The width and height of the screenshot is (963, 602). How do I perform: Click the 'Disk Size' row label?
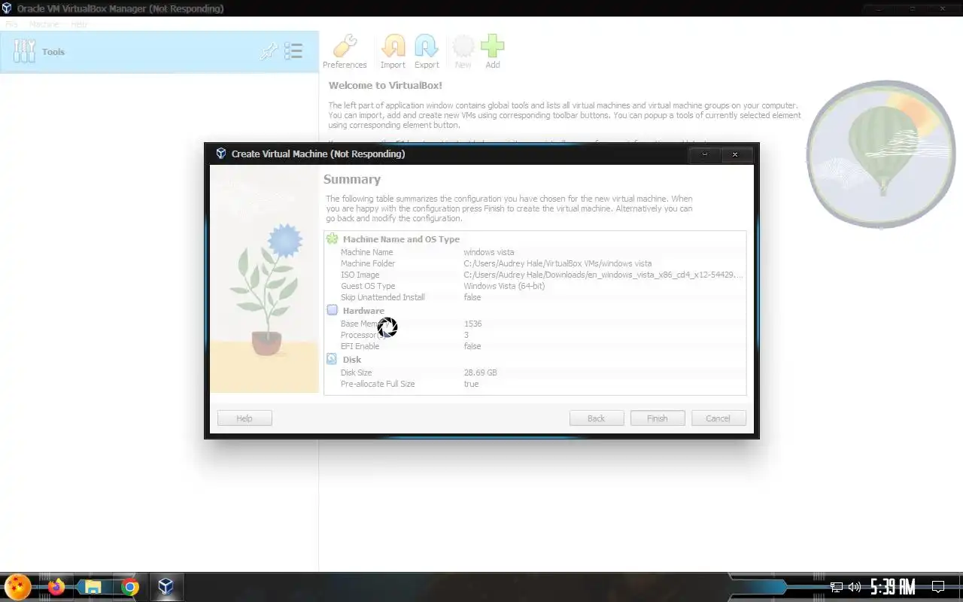pyautogui.click(x=357, y=372)
